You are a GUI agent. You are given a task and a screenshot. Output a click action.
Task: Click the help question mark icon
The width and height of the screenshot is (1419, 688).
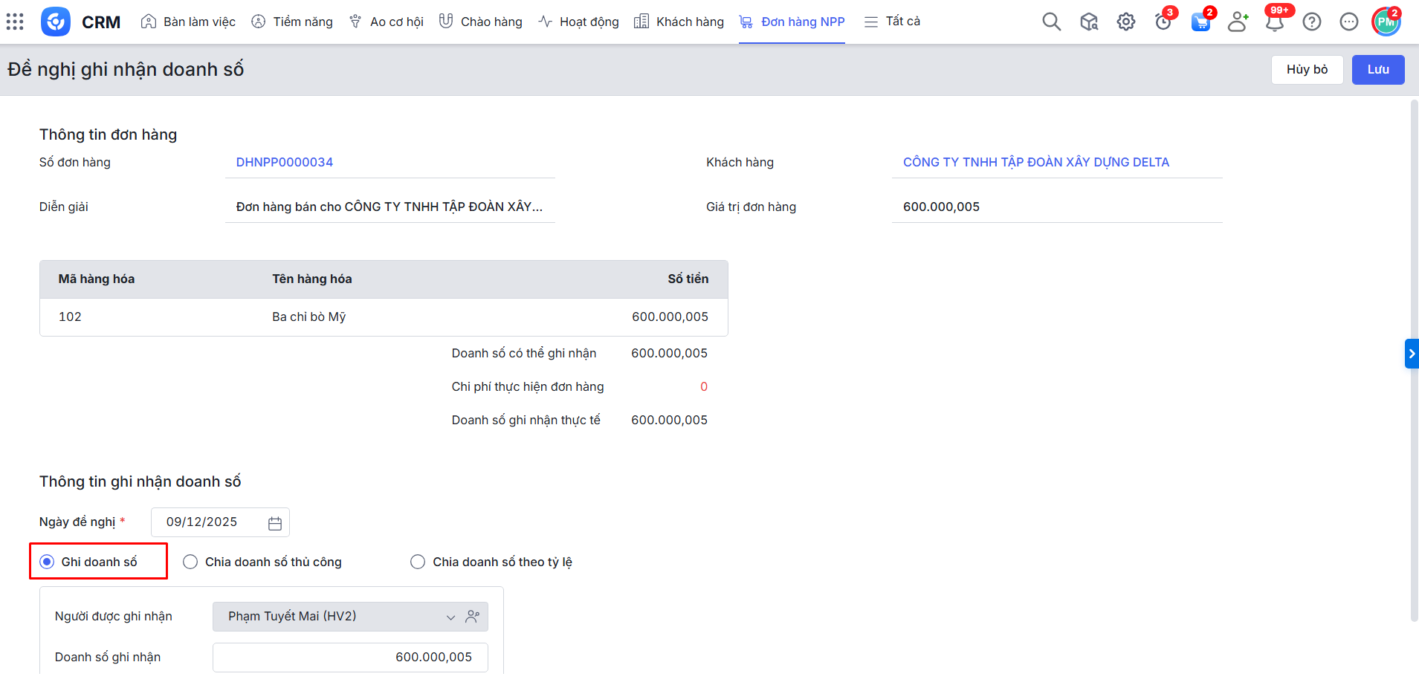tap(1311, 22)
